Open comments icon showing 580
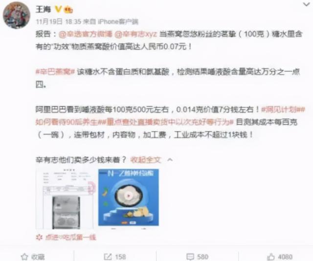Image resolution: width=313 pixels, height=261 pixels. tap(190, 257)
